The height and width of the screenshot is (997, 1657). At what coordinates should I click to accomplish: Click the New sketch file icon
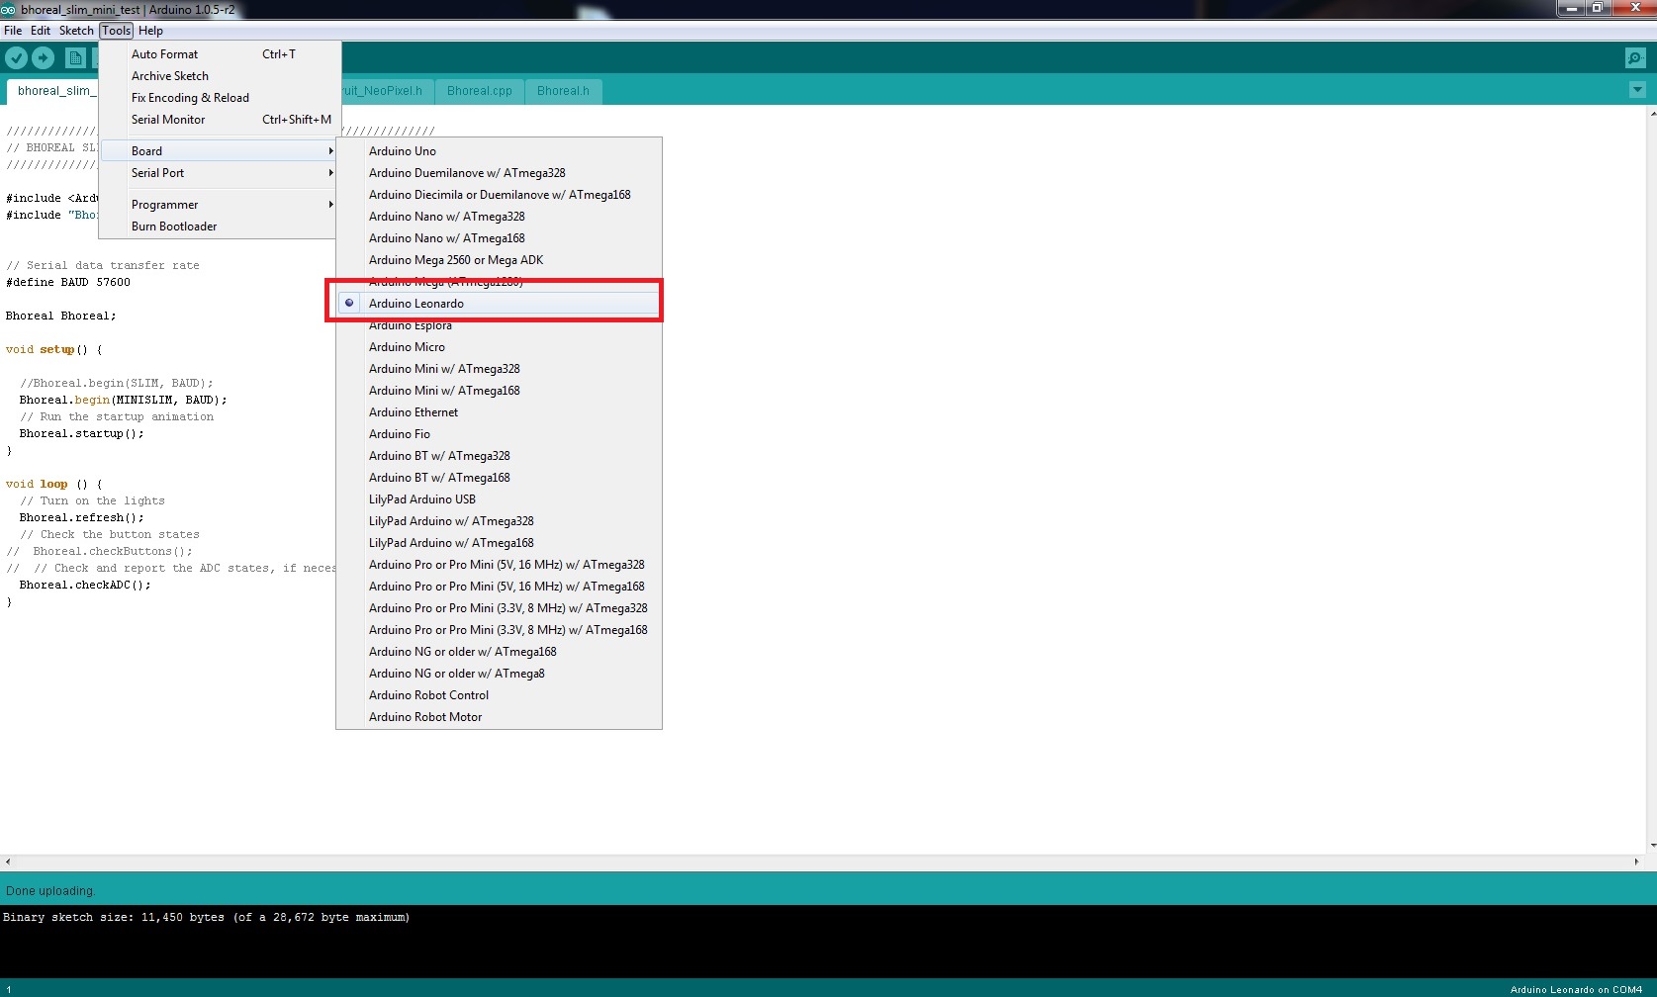75,58
